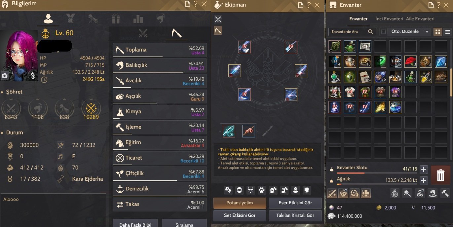Click the bar chart statistics icon

tap(138, 19)
